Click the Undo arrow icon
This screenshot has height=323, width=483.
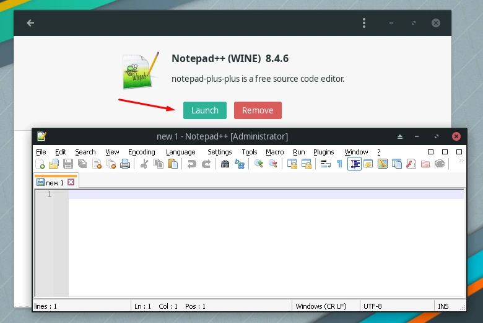pos(191,164)
